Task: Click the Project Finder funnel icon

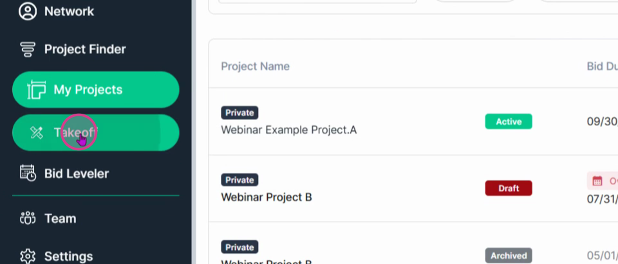Action: coord(28,49)
